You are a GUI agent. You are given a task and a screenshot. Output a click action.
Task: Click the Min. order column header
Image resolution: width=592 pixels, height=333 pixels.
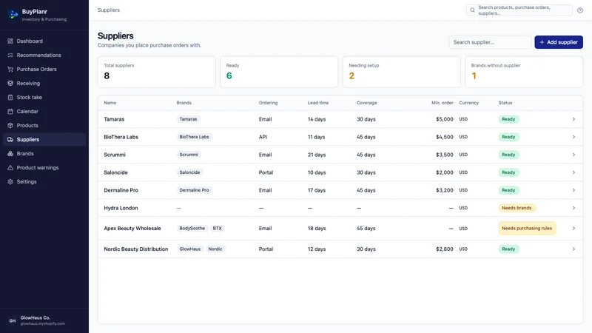(442, 103)
